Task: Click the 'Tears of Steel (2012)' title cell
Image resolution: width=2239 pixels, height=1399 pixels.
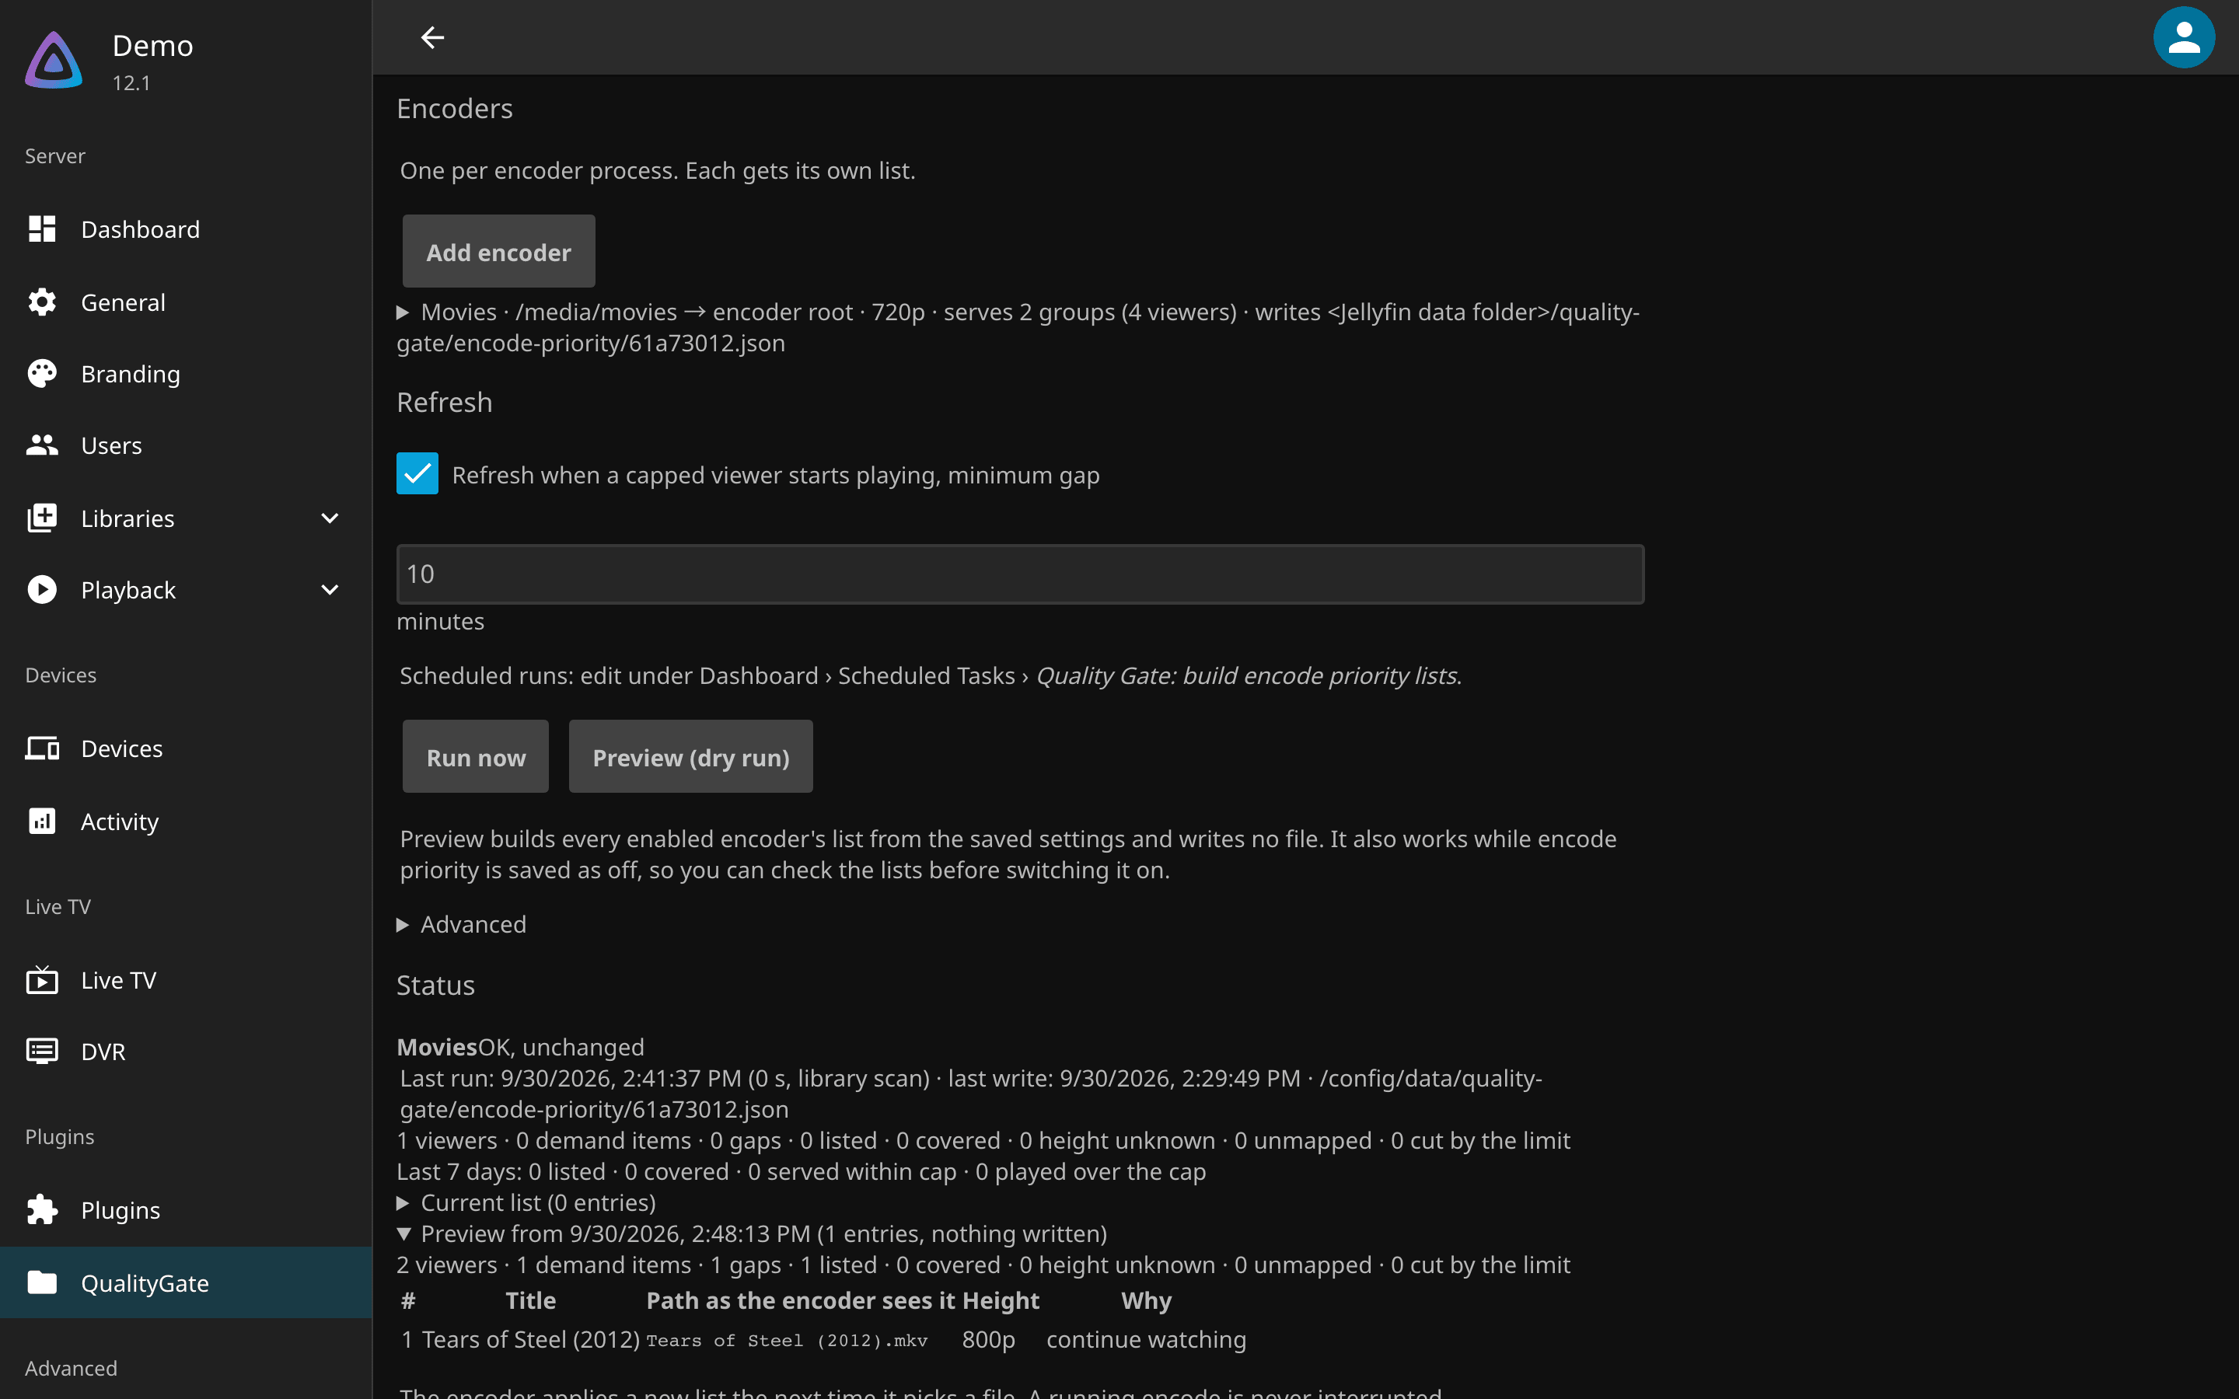Action: (530, 1340)
